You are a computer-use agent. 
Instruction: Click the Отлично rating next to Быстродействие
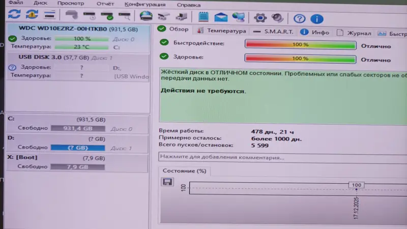click(x=375, y=46)
